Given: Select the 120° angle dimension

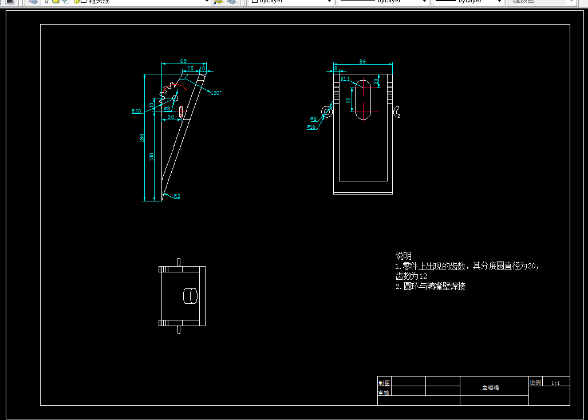Looking at the screenshot, I should pos(216,93).
